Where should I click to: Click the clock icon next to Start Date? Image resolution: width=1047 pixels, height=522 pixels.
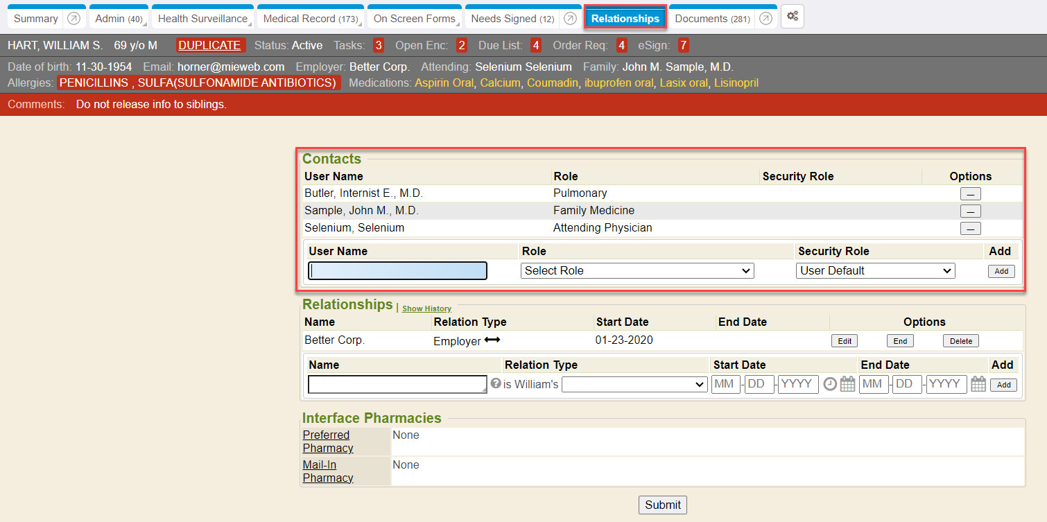click(x=830, y=384)
